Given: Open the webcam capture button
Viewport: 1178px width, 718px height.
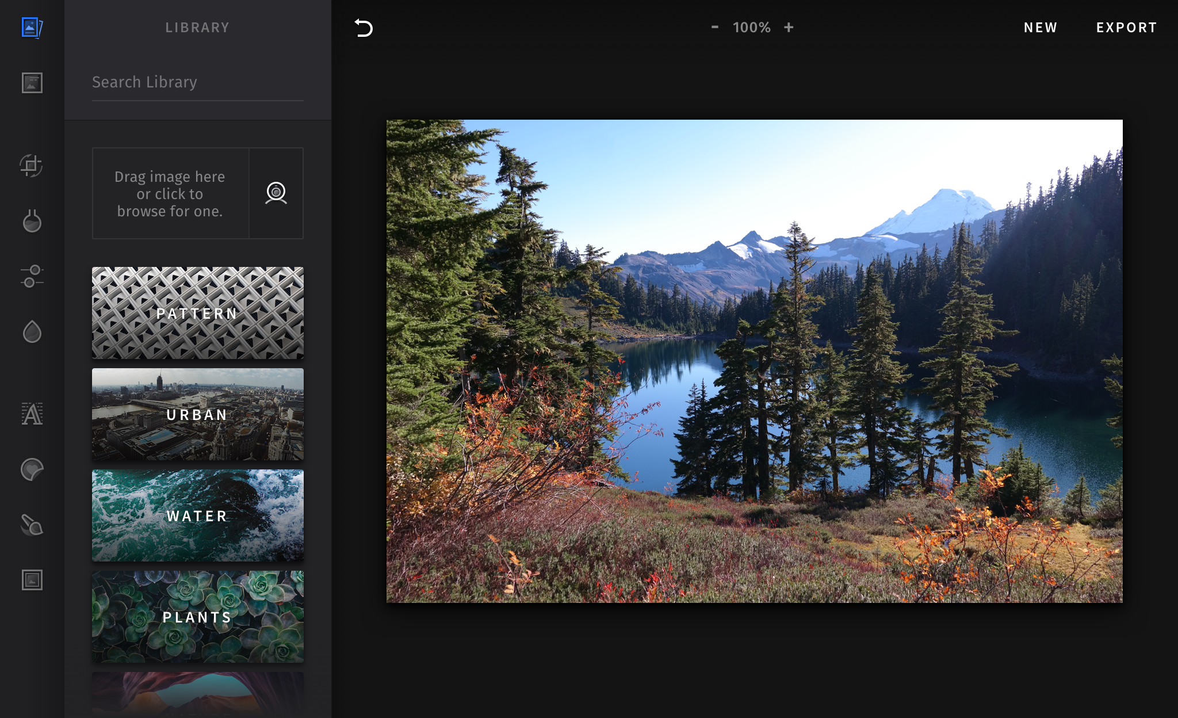Looking at the screenshot, I should click(x=276, y=193).
